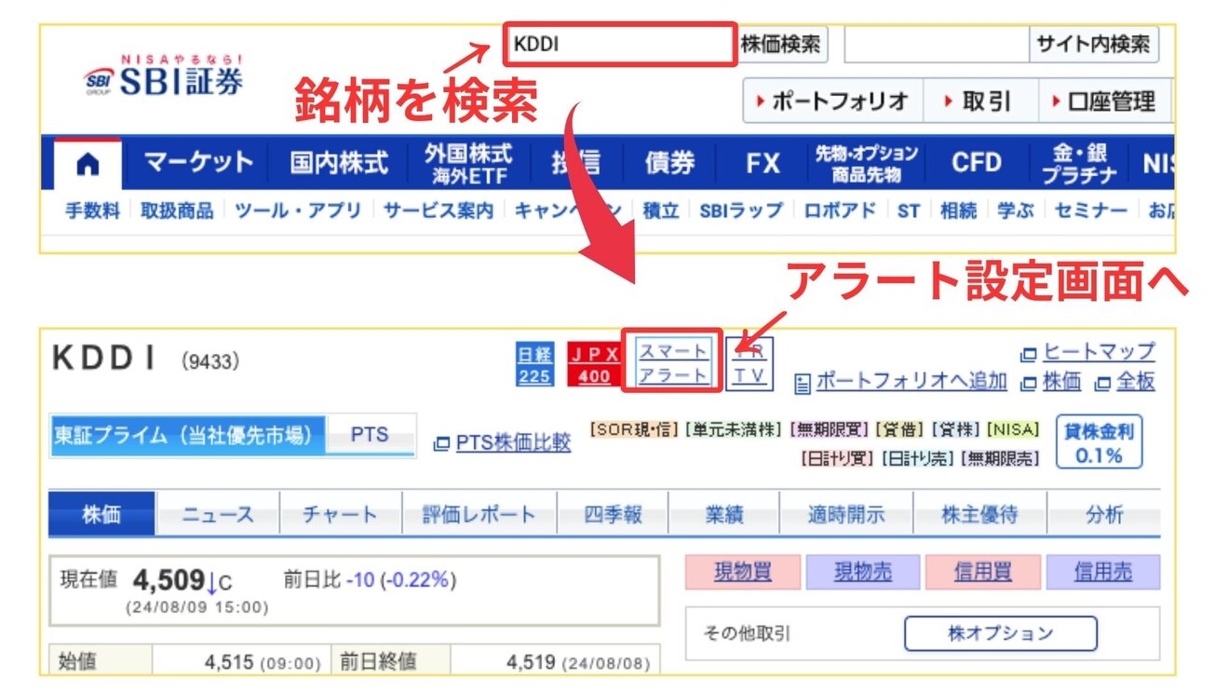Select the 株価 tab

101,514
